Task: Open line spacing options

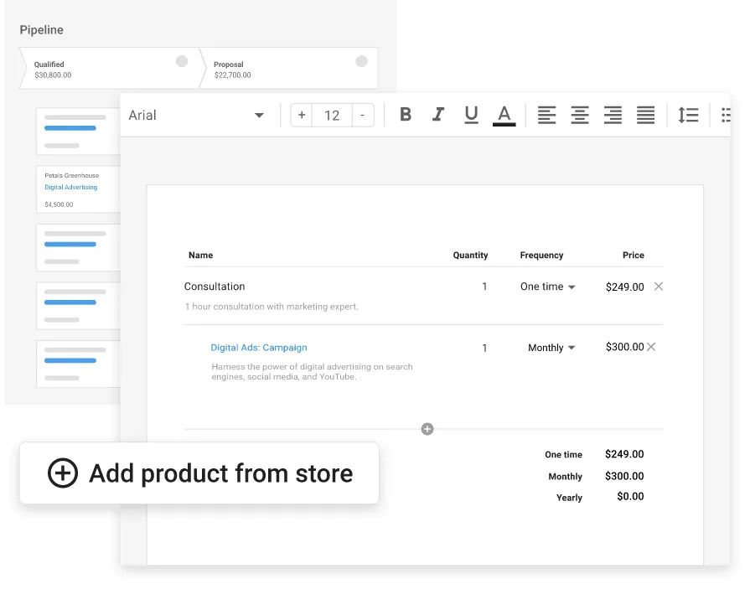Action: pyautogui.click(x=688, y=115)
